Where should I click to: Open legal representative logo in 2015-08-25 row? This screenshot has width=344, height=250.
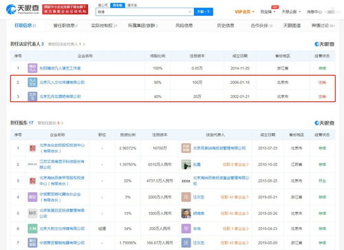coord(186,181)
